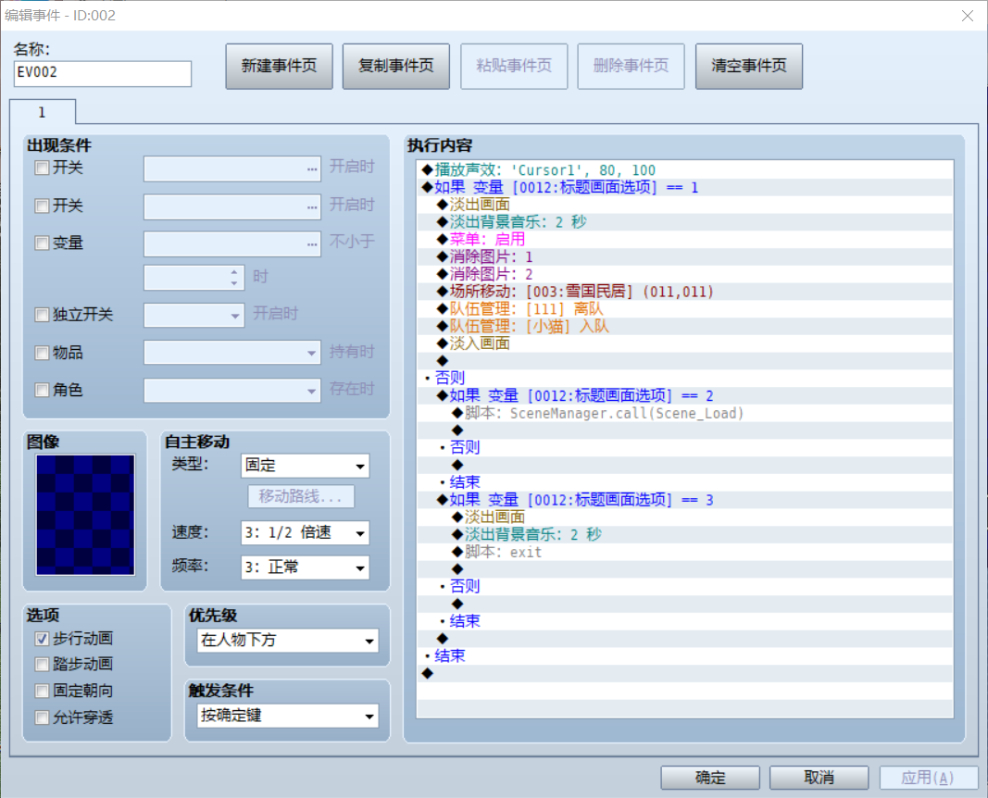
Task: Click the 清空事件页 button
Action: pos(749,66)
